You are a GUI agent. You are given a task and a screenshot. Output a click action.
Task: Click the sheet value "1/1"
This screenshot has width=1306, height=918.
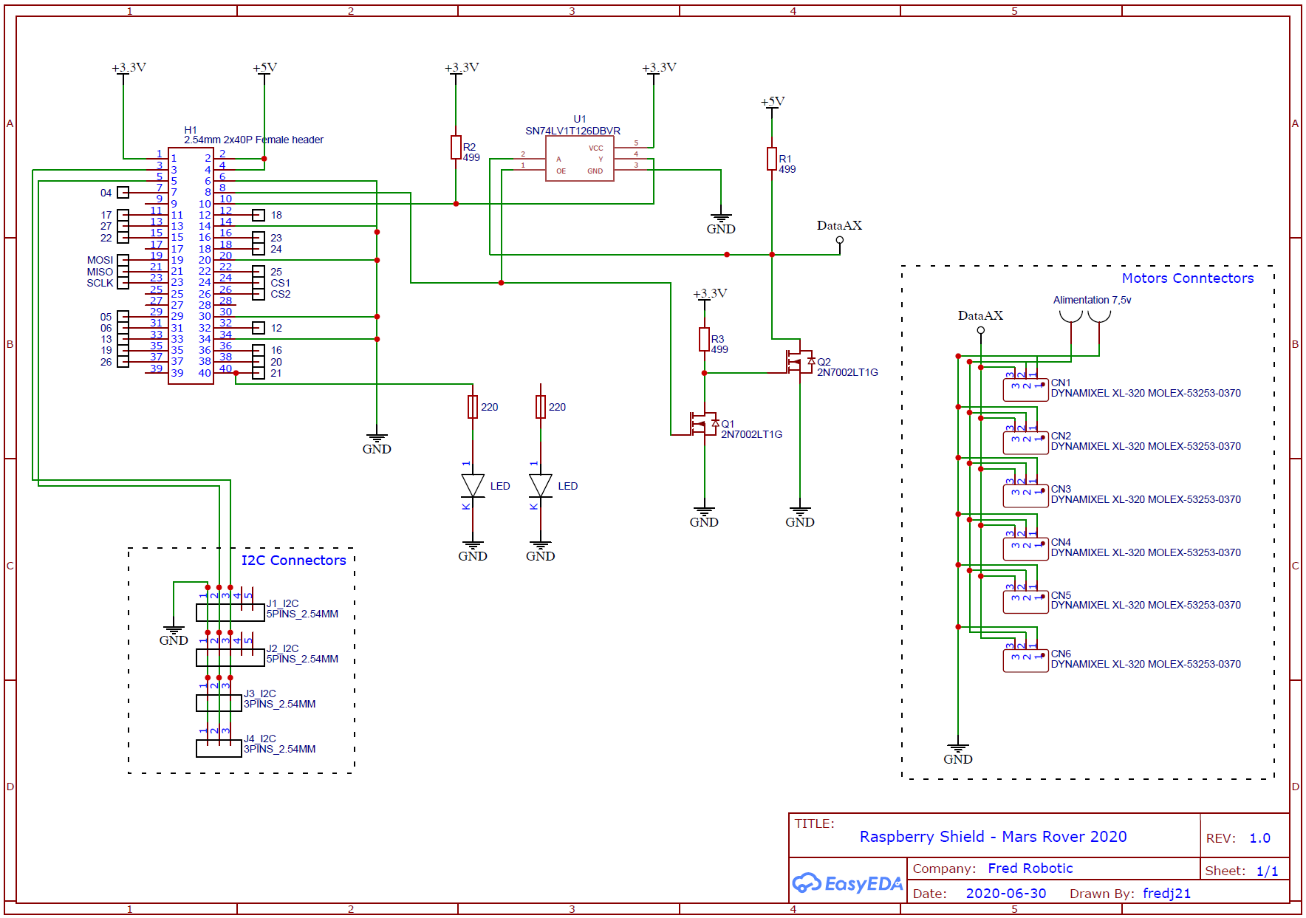click(x=1267, y=871)
